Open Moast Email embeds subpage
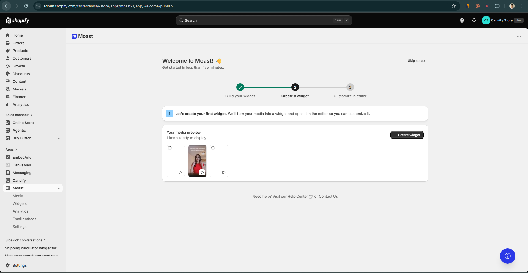 pos(24,219)
